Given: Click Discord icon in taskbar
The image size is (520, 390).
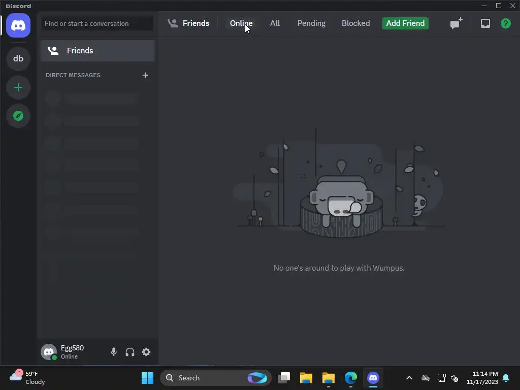Looking at the screenshot, I should tap(373, 378).
